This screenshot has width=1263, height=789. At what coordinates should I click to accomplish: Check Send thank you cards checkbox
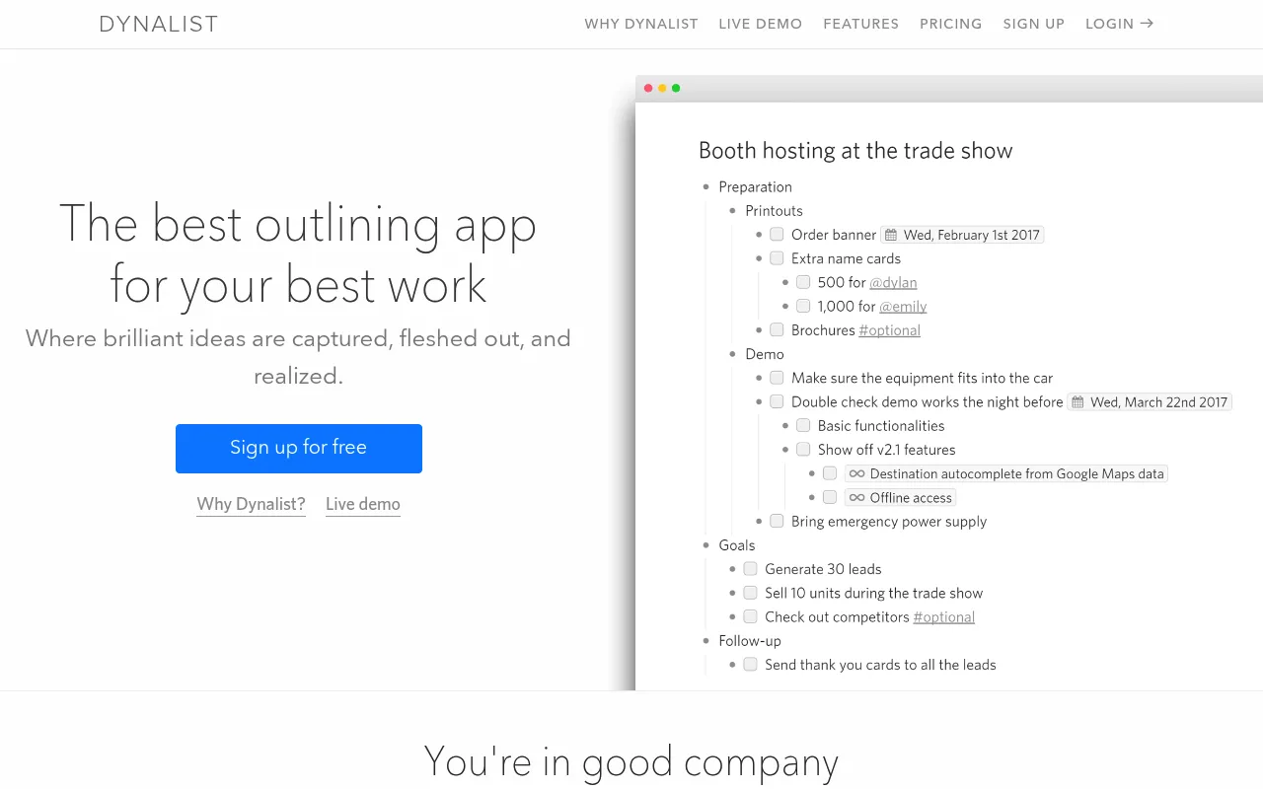click(x=750, y=665)
